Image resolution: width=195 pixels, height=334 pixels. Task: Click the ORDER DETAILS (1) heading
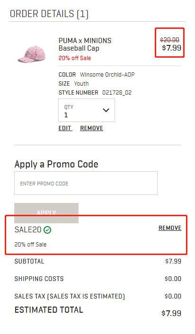coord(49,14)
